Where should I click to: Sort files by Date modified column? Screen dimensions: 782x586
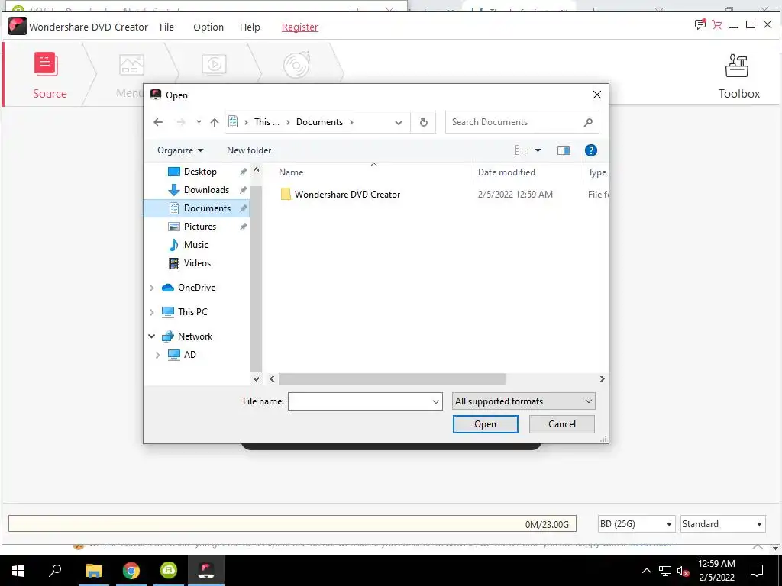point(506,172)
